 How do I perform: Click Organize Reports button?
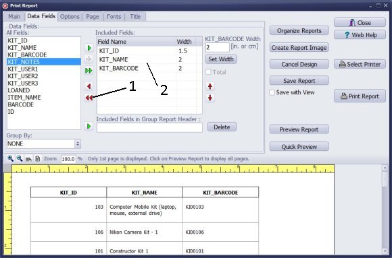pos(299,31)
